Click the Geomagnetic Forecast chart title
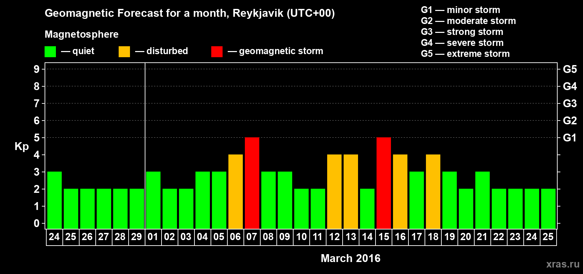 190,13
